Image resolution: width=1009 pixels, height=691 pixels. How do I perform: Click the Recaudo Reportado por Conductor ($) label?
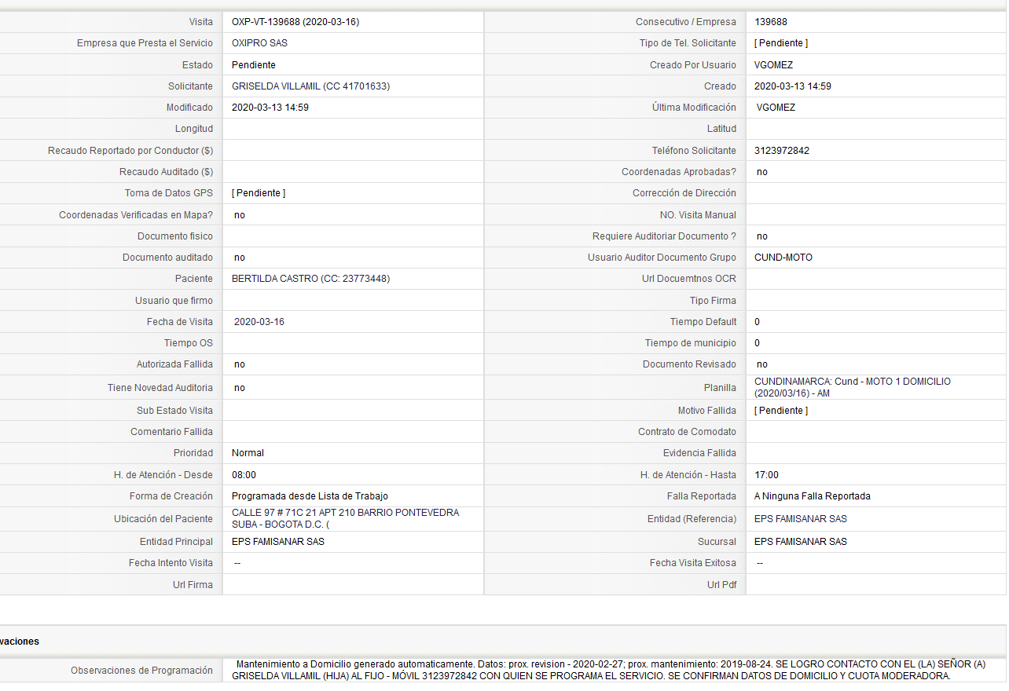point(130,151)
